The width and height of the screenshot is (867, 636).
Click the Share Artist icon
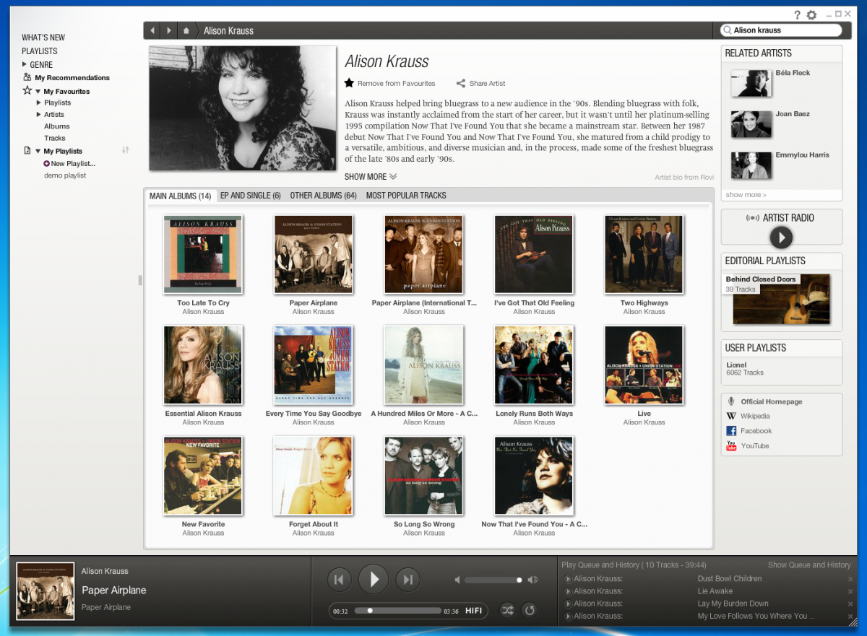pyautogui.click(x=461, y=83)
